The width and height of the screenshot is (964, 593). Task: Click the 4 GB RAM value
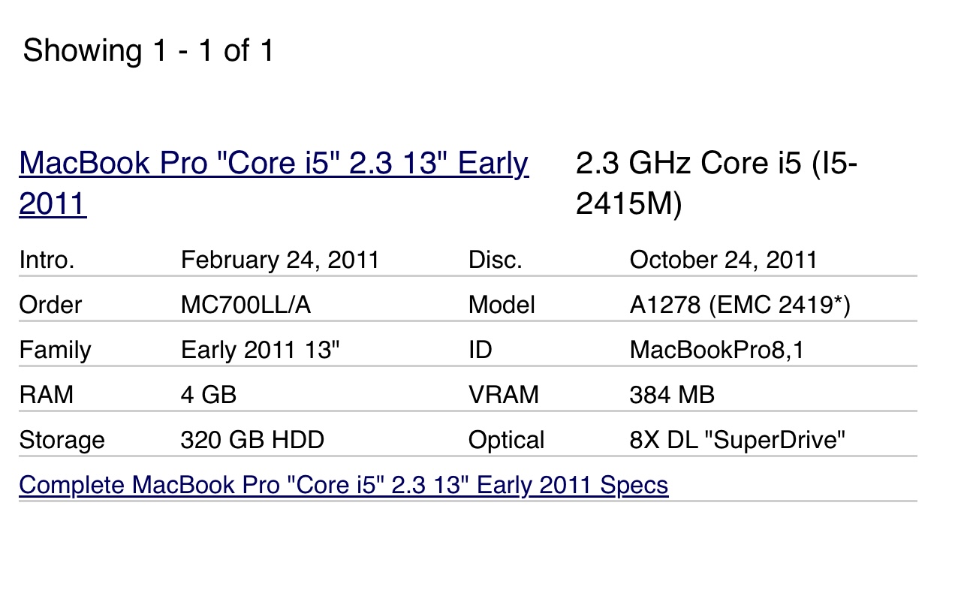point(209,395)
